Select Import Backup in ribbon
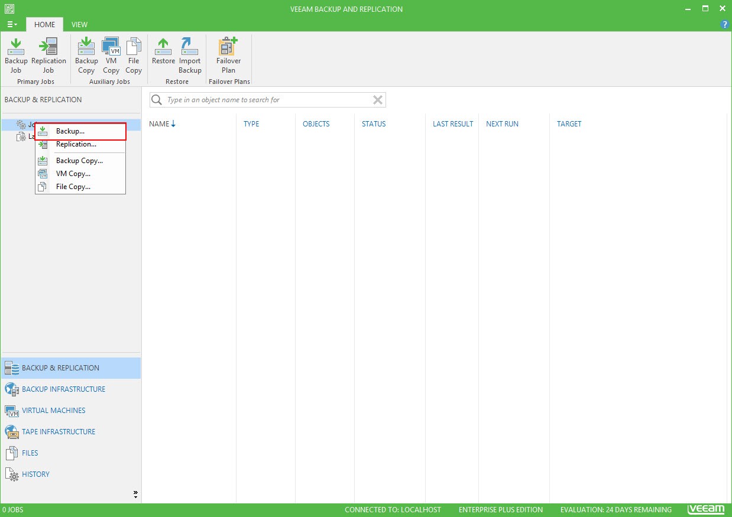Viewport: 732px width, 517px height. (x=190, y=56)
